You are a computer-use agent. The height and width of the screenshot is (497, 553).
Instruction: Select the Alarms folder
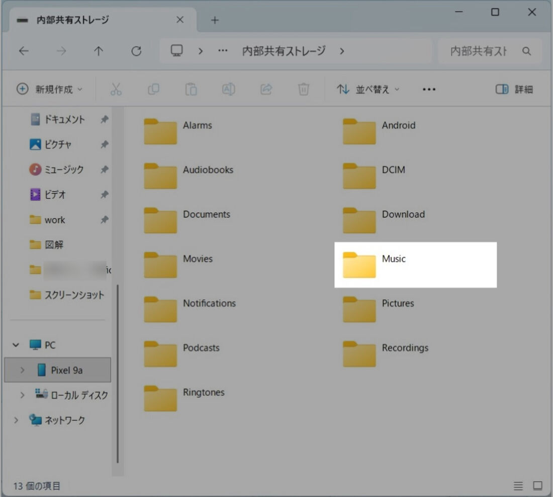tap(178, 131)
